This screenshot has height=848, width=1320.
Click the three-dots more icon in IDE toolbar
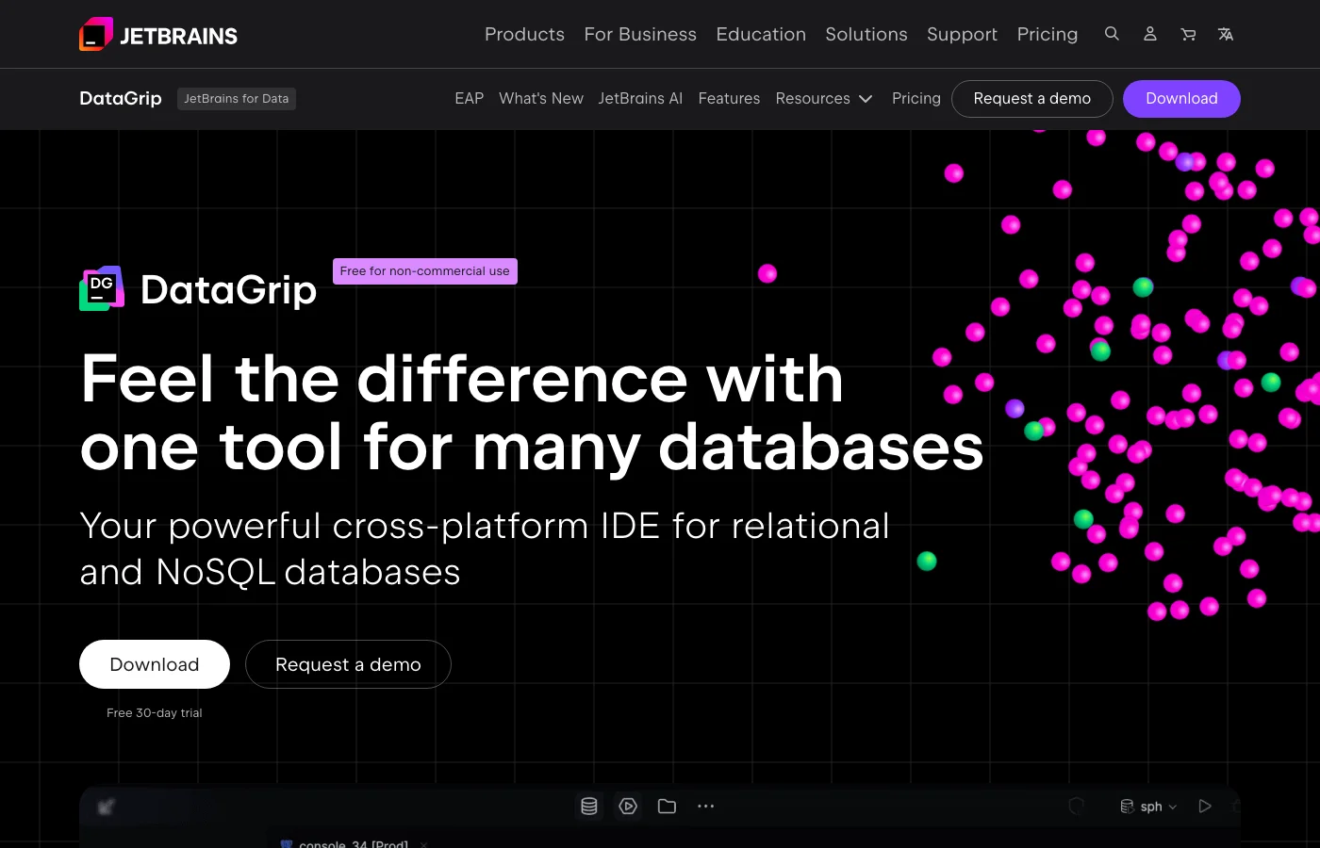(x=705, y=807)
